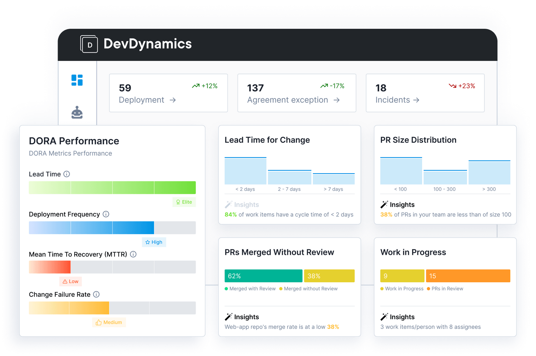
Task: Open the Incidents metric via its arrow
Action: coord(416,100)
